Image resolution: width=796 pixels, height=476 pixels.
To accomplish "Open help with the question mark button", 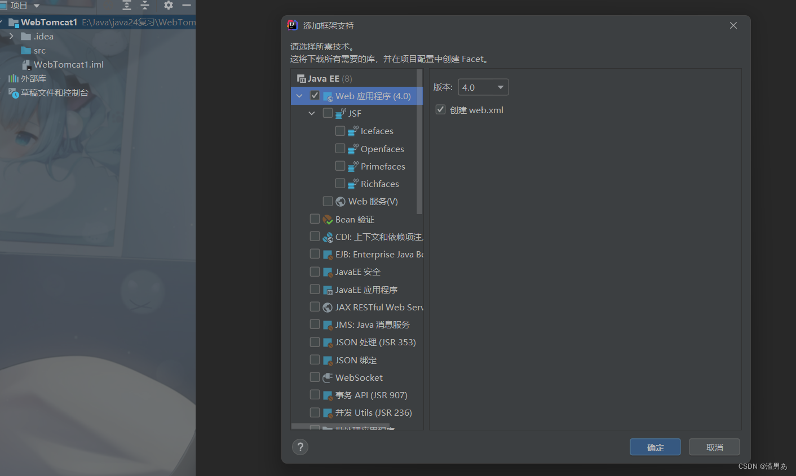I will 300,447.
